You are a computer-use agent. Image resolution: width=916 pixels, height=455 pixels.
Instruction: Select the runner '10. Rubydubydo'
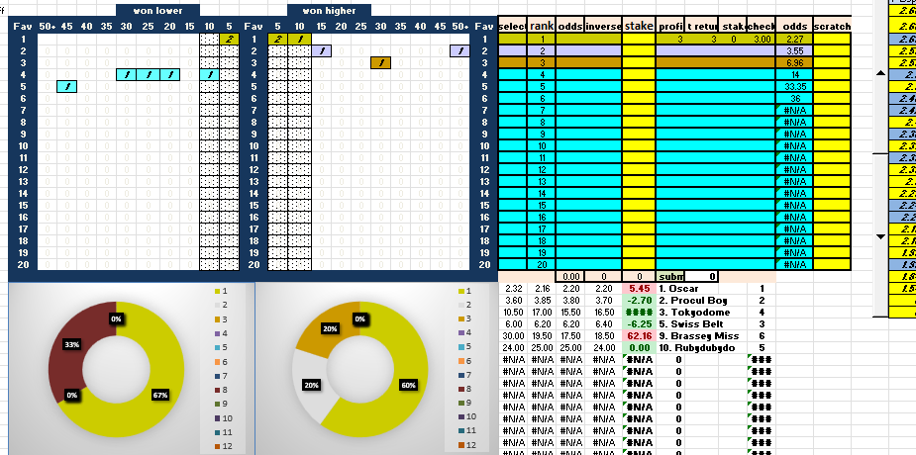(697, 347)
